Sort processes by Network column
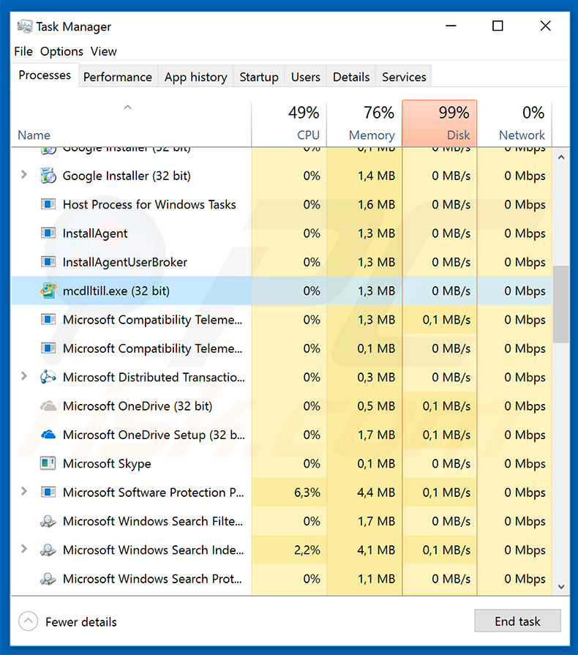Image resolution: width=578 pixels, height=655 pixels. [x=514, y=124]
